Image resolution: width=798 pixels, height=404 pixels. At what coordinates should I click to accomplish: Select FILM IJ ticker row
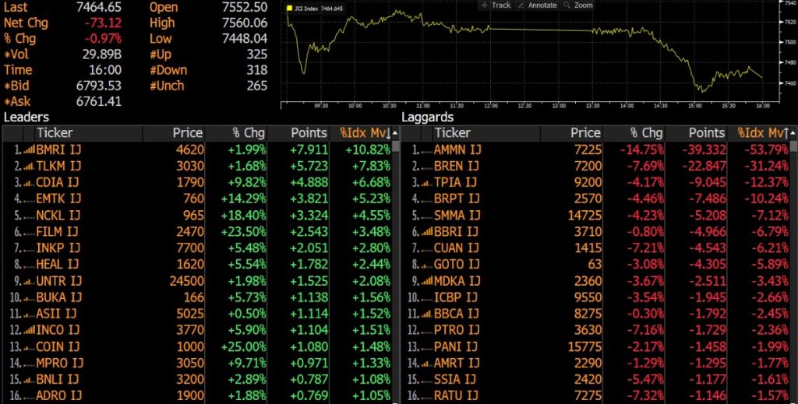[x=57, y=232]
